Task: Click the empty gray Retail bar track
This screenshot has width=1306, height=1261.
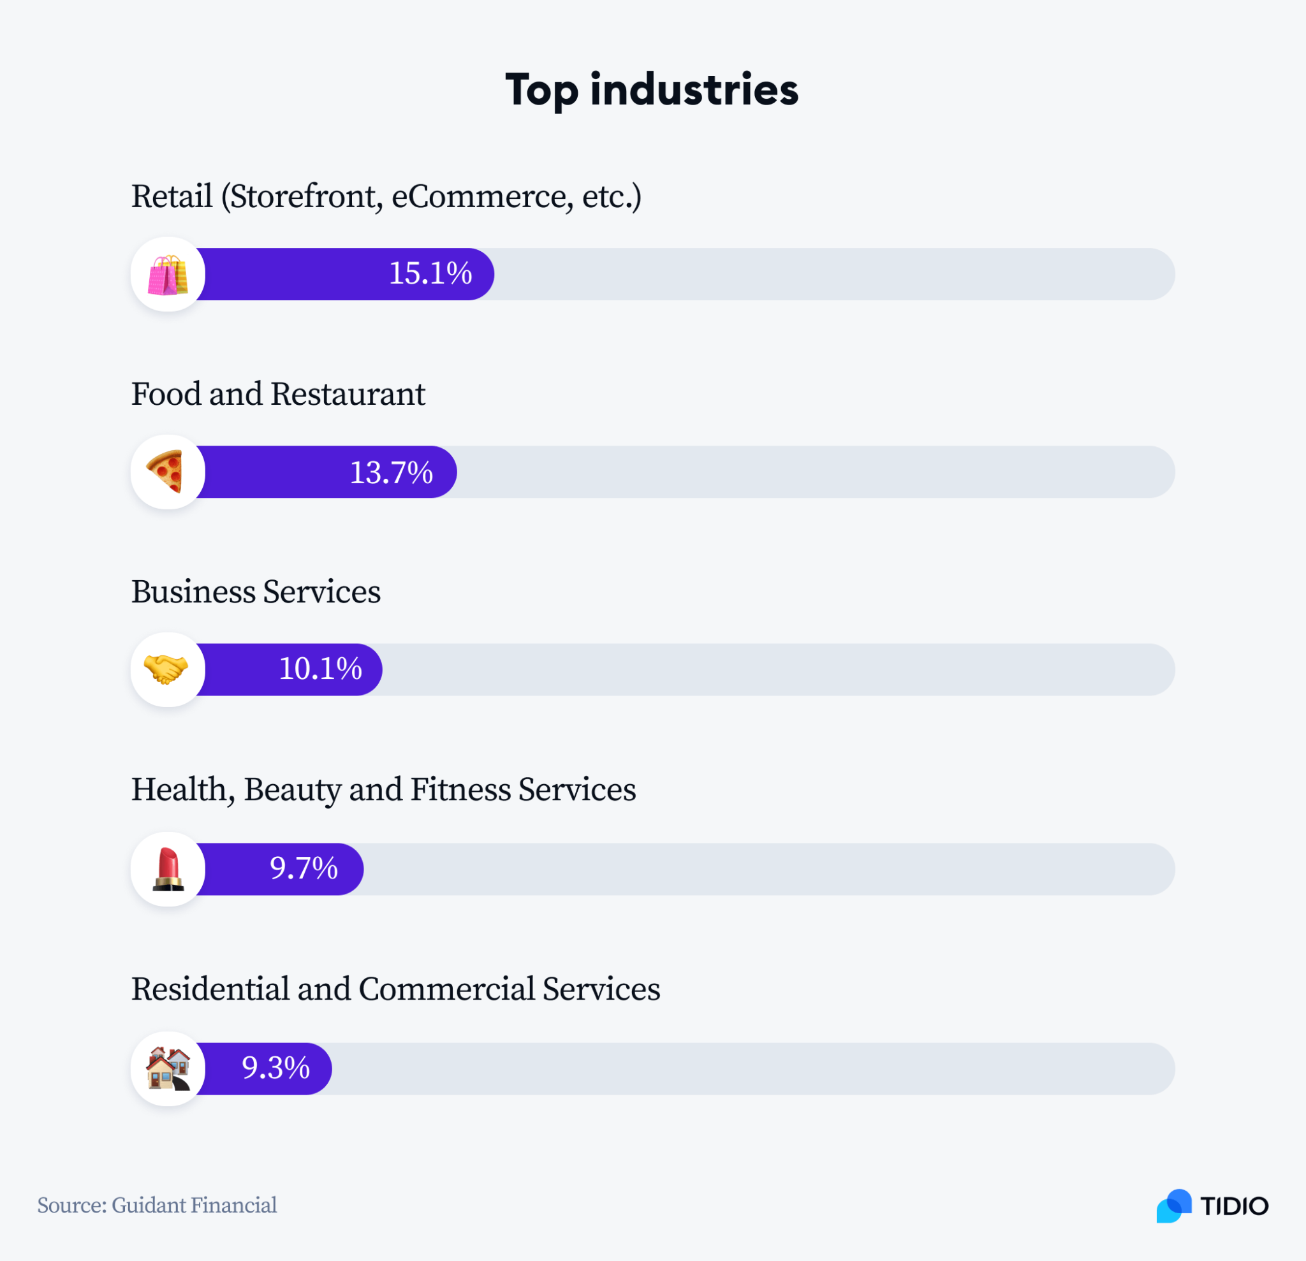Action: pos(833,274)
